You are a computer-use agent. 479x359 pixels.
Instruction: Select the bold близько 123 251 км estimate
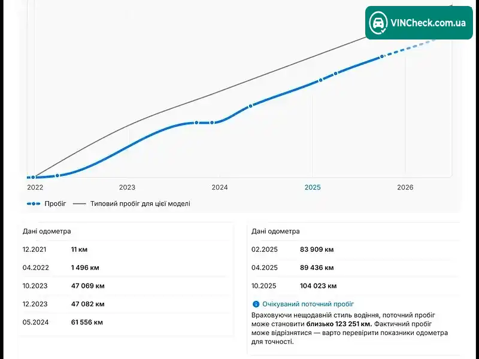point(339,324)
